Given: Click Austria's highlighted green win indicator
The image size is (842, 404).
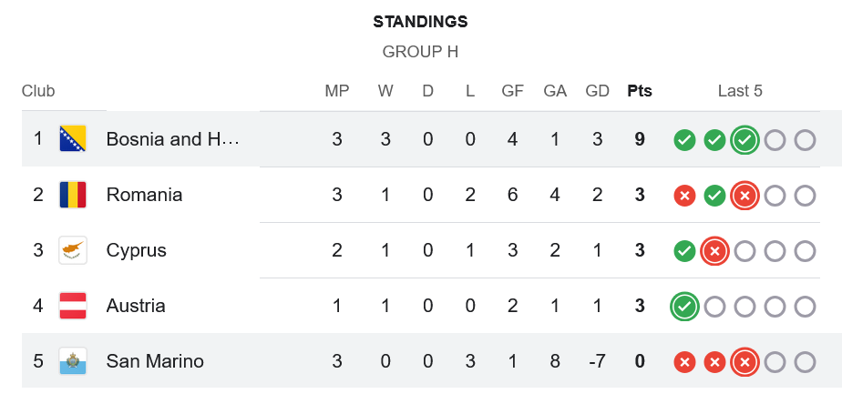Looking at the screenshot, I should [x=684, y=307].
